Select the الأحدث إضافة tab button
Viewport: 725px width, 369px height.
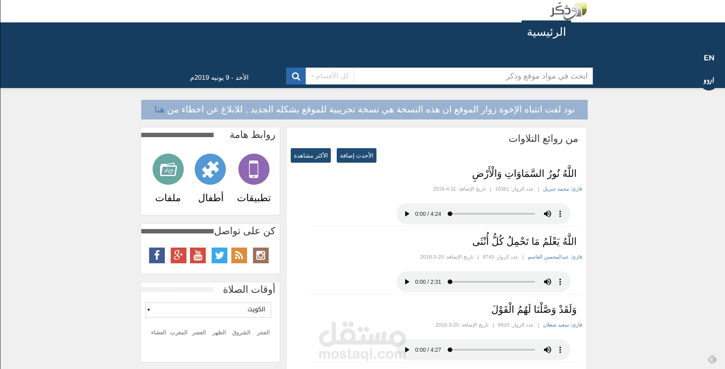pyautogui.click(x=356, y=156)
